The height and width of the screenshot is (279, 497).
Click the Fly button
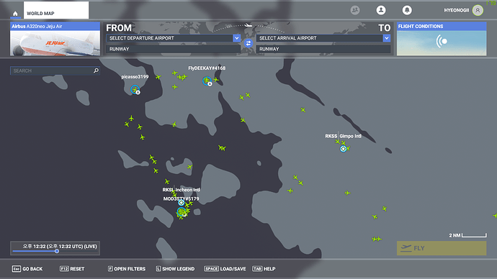(x=442, y=248)
